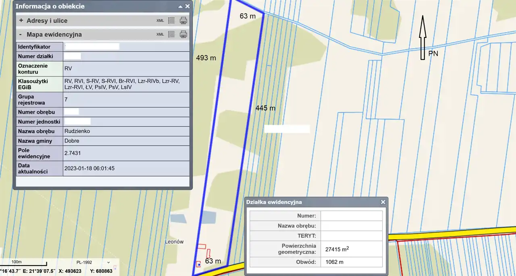Open list view for Mapa ewidencyjna
The width and height of the screenshot is (516, 276).
[171, 34]
